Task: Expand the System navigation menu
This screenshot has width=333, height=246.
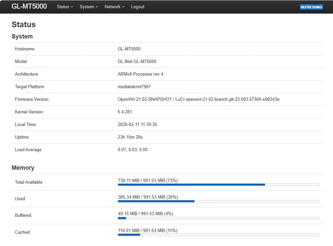Action: coord(88,7)
